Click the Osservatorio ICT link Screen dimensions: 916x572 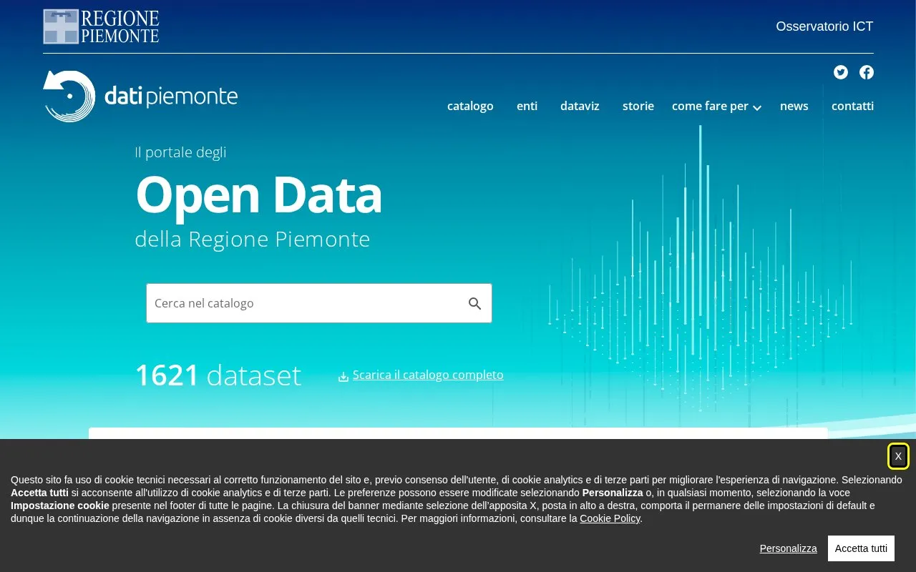(x=824, y=26)
